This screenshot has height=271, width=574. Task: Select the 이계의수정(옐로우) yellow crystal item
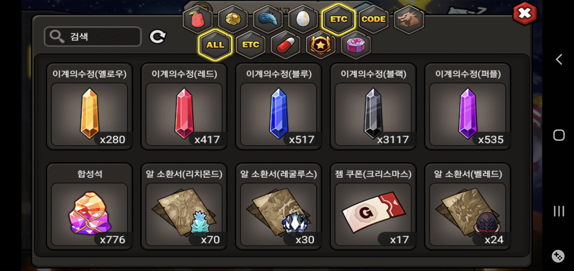(x=89, y=106)
